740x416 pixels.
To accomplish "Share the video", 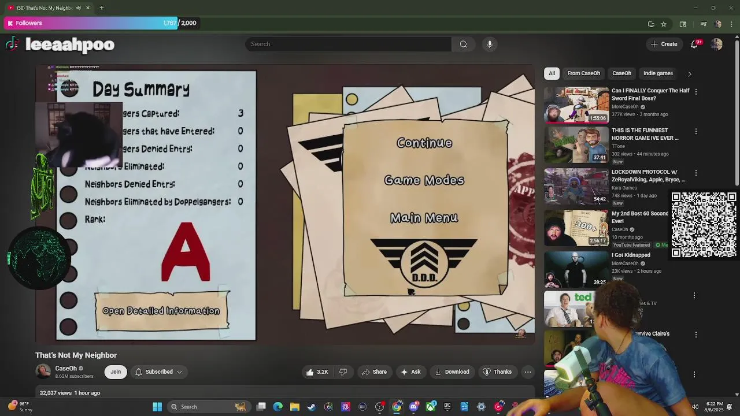I will 374,372.
